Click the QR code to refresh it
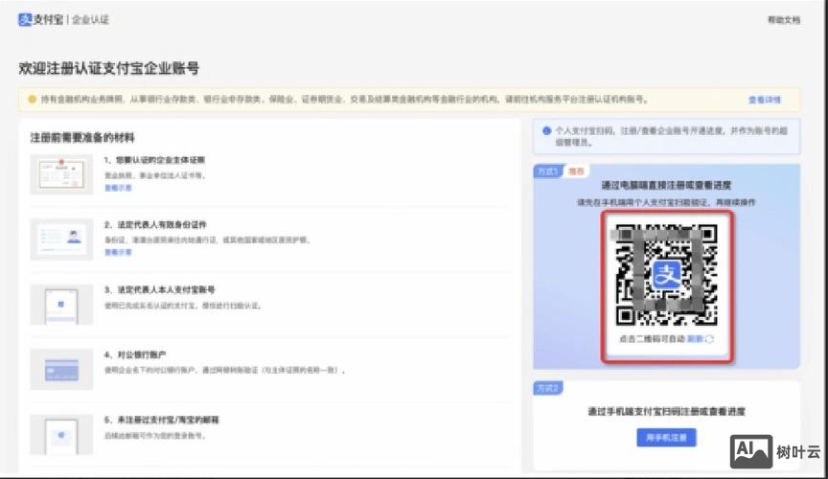 666,275
